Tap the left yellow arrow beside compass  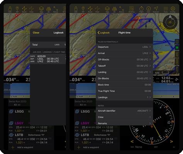coord(132,142)
